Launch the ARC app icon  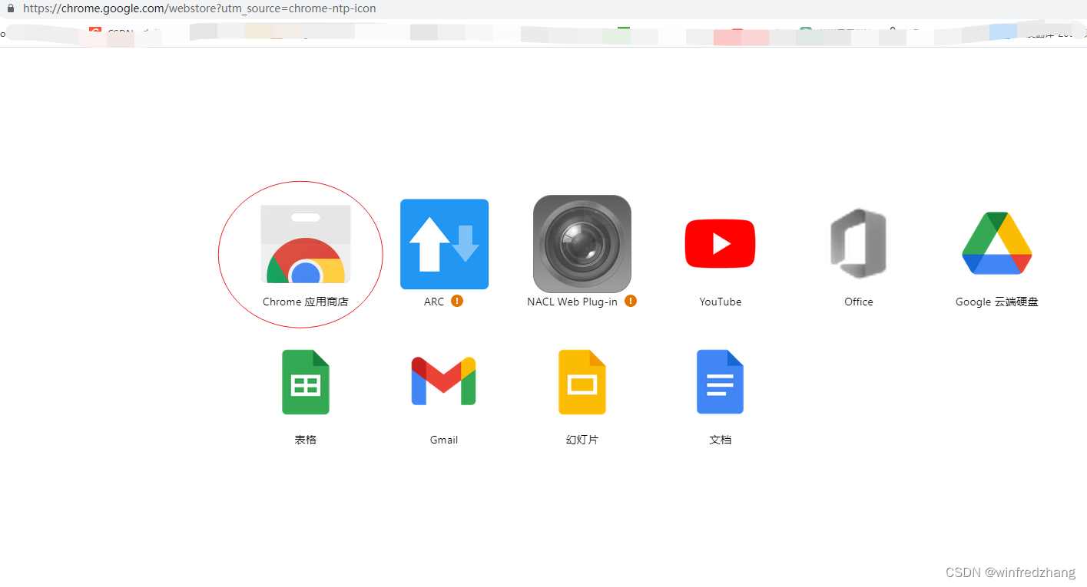click(x=444, y=244)
